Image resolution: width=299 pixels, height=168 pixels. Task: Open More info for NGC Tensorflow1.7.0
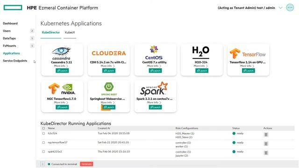coord(61,103)
